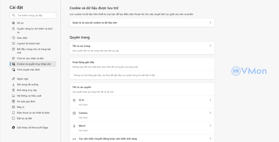Click the Vị trí location pin icon
Image resolution: width=279 pixels, height=142 pixels.
(74, 100)
